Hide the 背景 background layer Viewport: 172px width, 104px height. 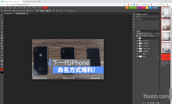pos(137,56)
